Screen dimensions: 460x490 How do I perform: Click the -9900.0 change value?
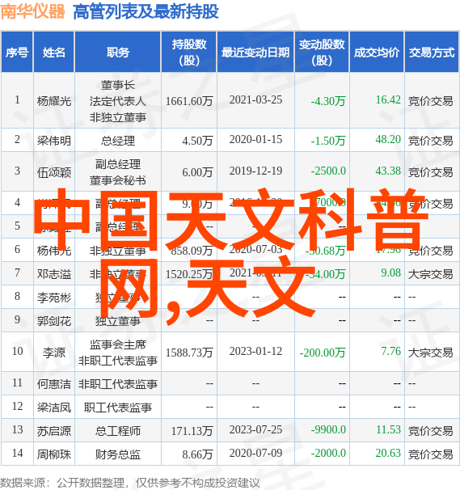click(328, 429)
